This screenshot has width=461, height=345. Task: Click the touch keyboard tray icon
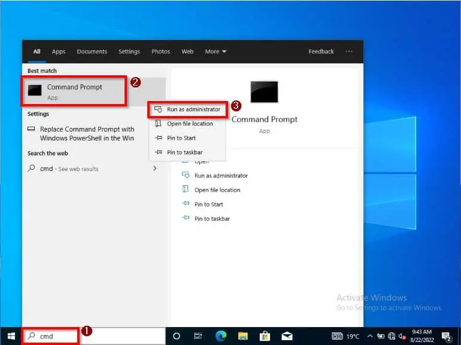point(337,336)
